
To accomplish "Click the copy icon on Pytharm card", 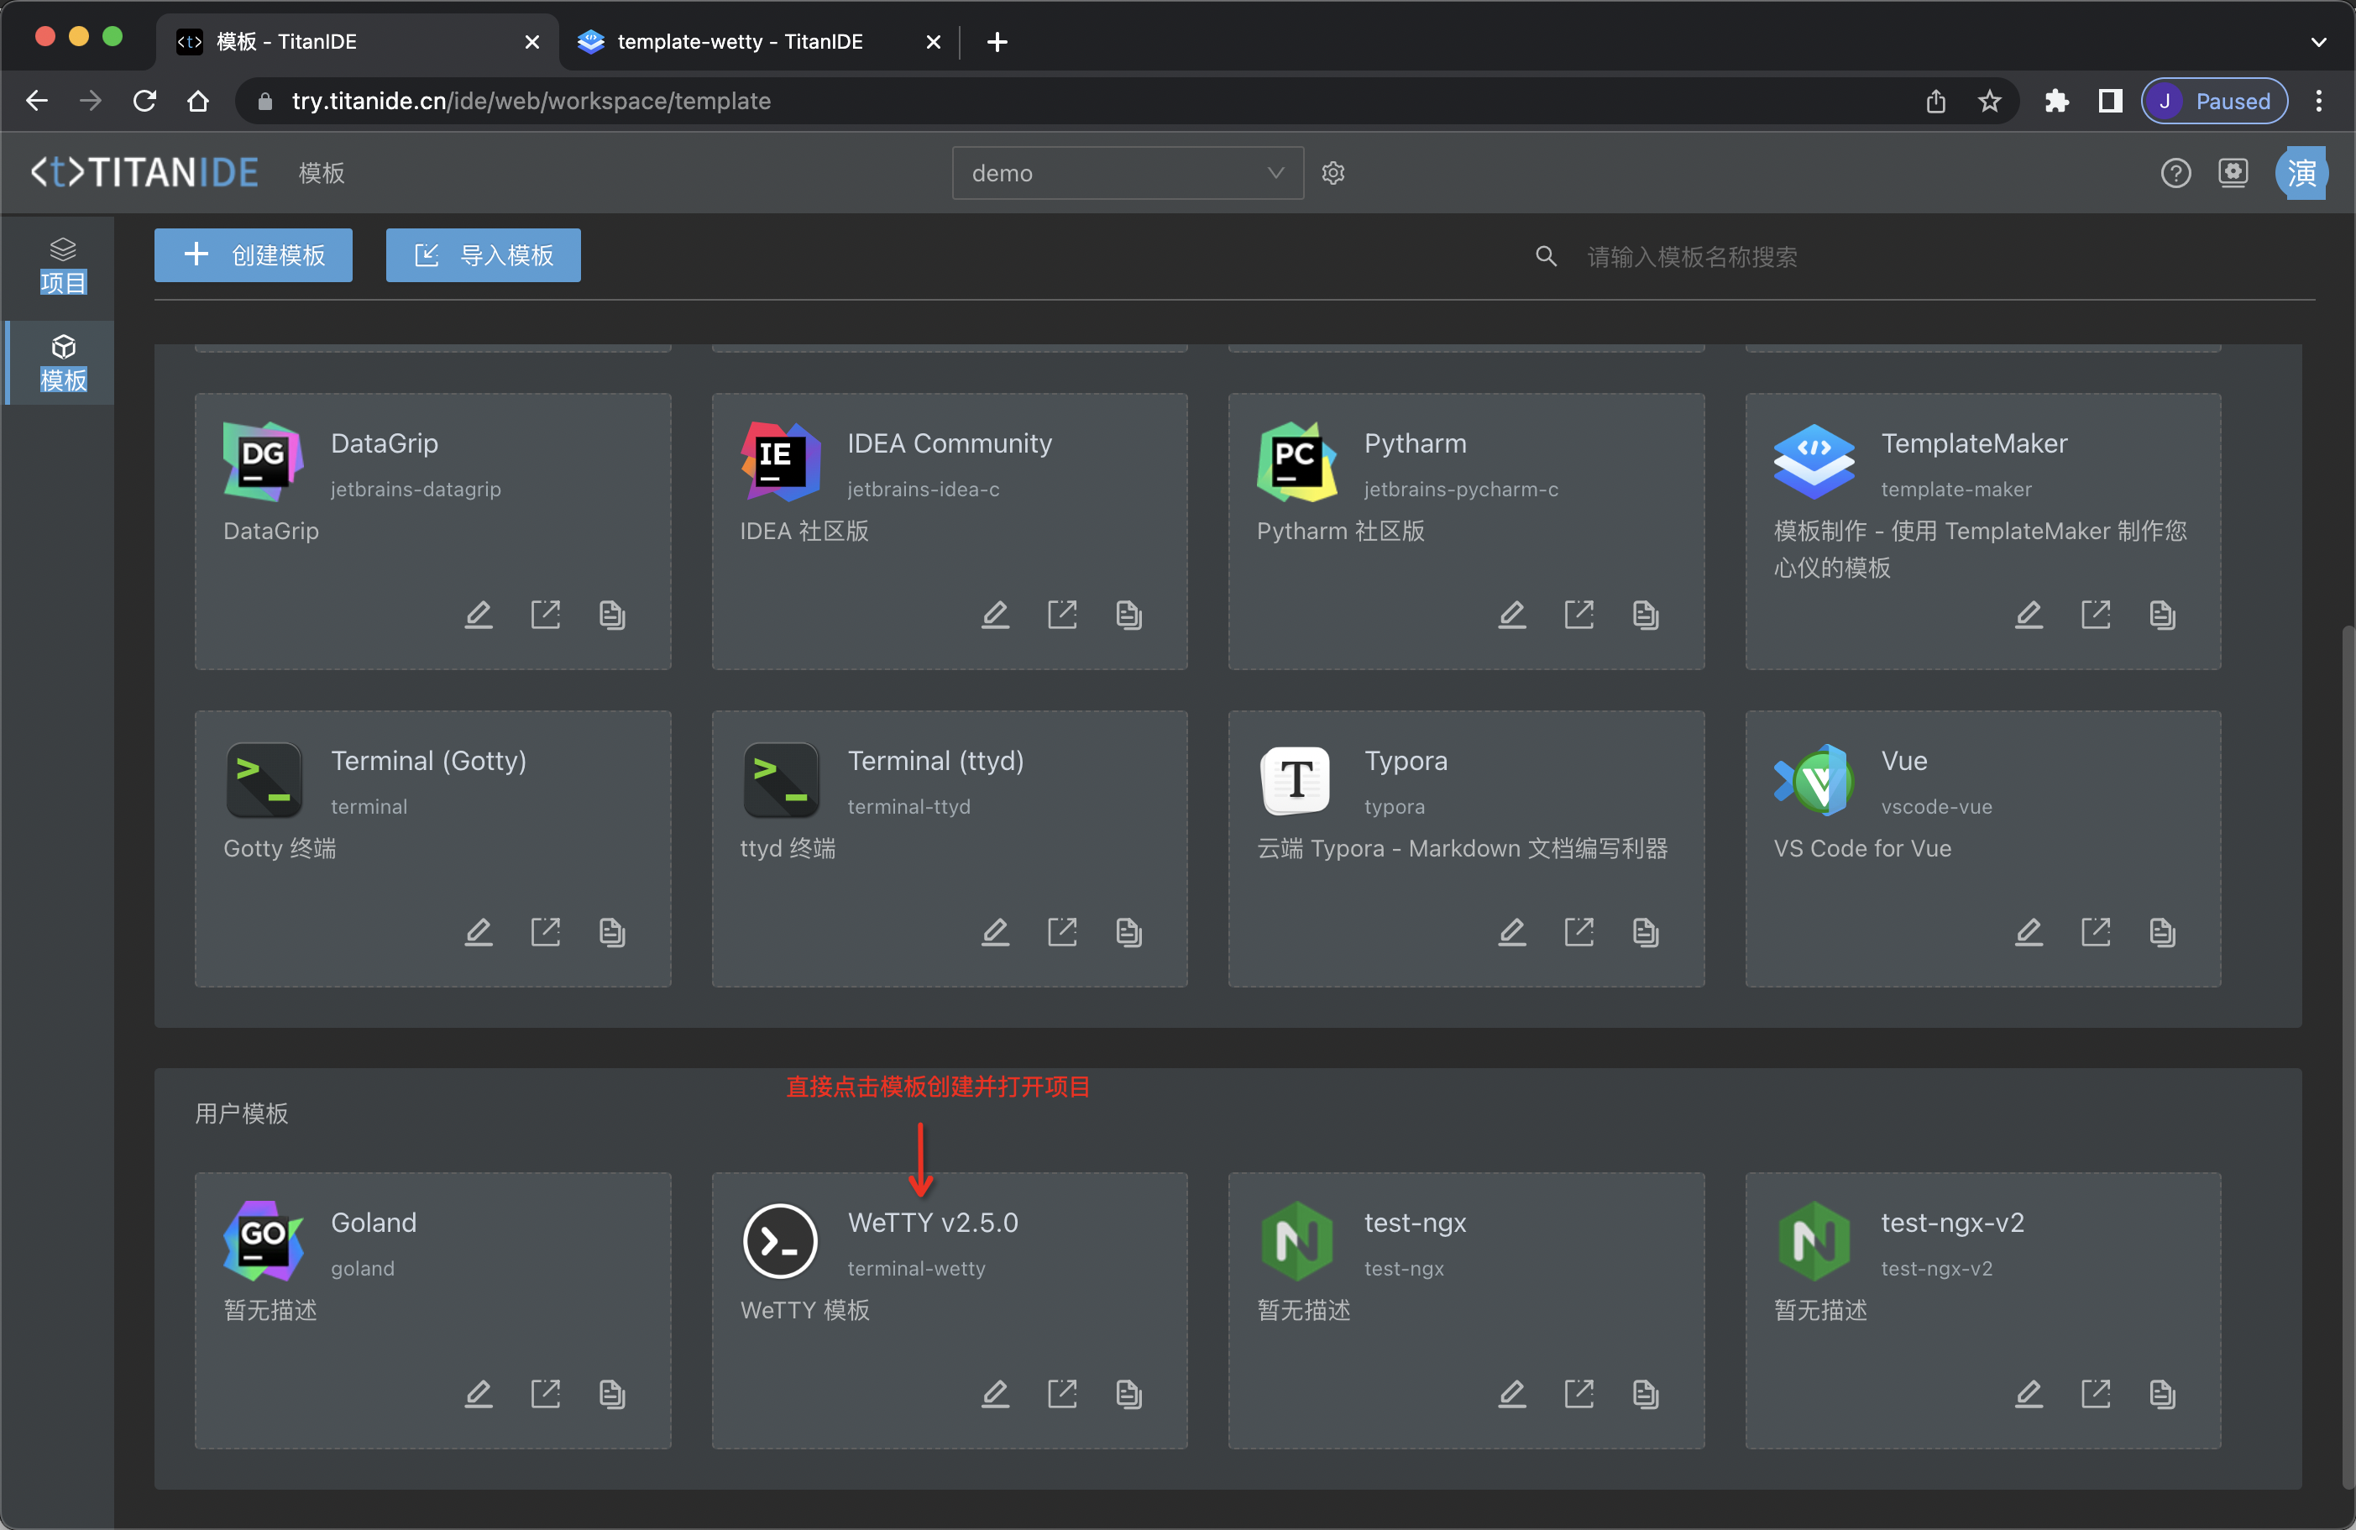I will coord(1645,614).
